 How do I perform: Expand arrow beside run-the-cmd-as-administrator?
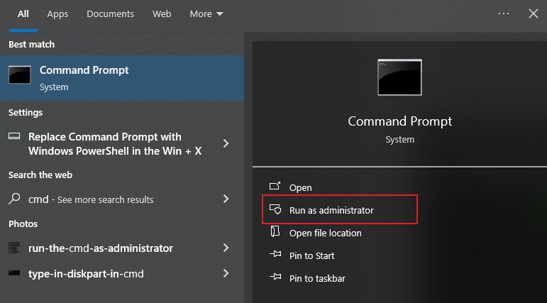pos(226,248)
